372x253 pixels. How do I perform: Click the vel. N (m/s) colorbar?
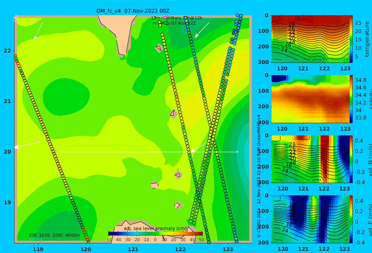click(x=351, y=159)
